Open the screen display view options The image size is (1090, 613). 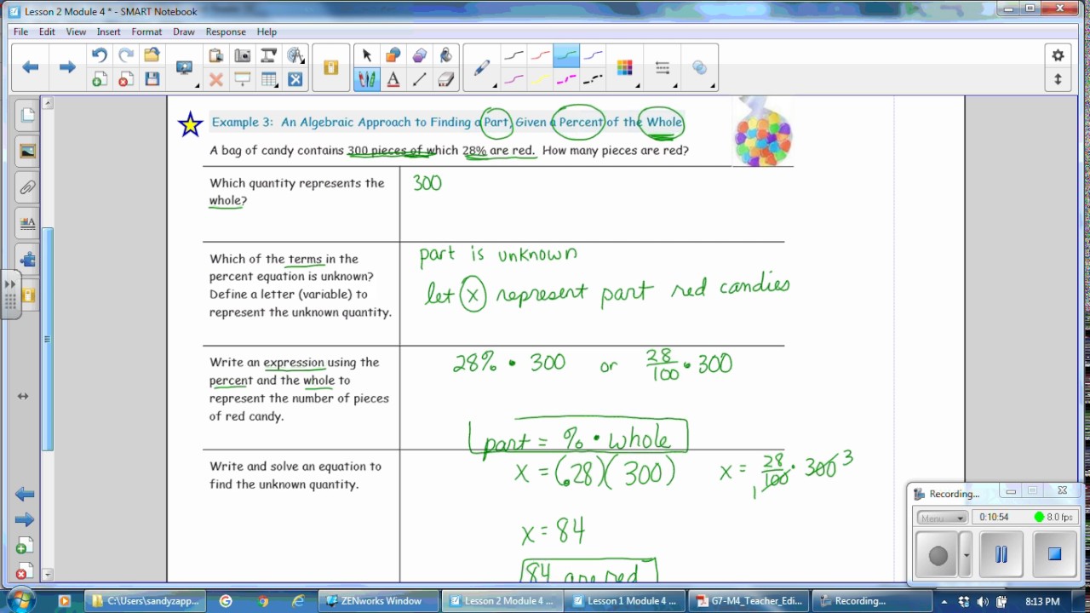click(x=185, y=68)
